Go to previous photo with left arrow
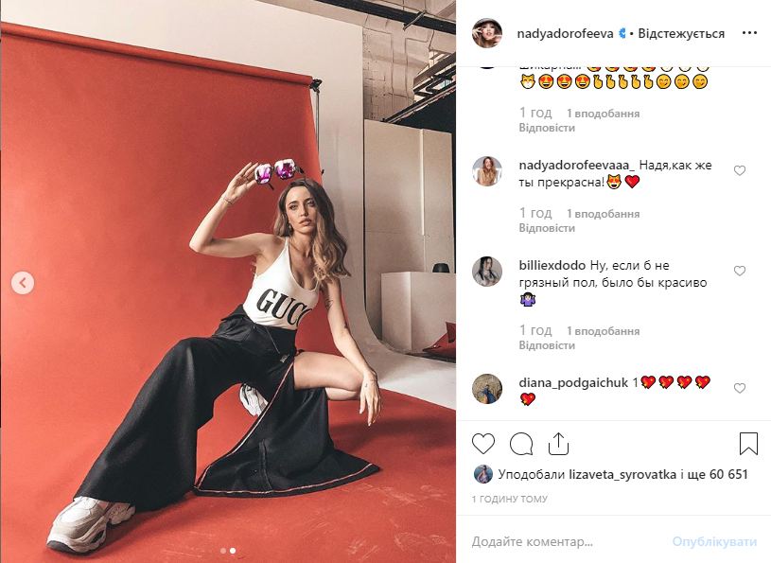Image resolution: width=771 pixels, height=563 pixels. [23, 283]
